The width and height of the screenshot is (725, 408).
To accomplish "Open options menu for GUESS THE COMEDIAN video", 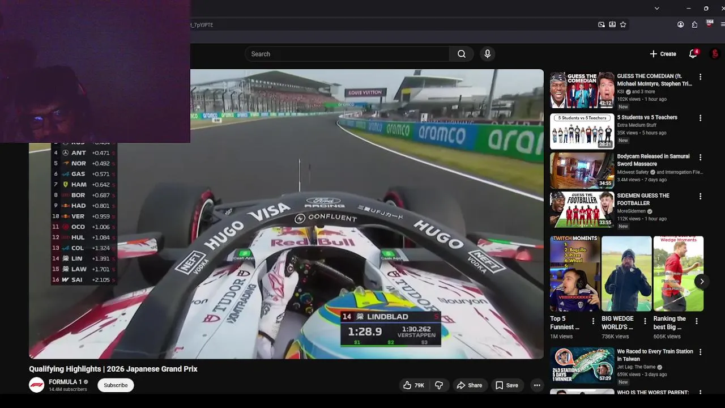I will [x=700, y=76].
